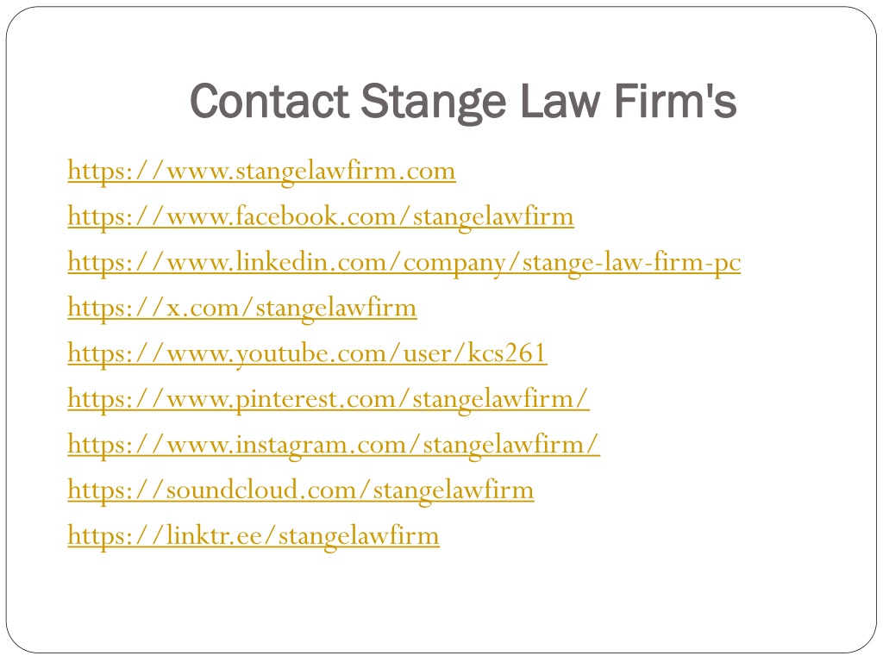Image resolution: width=883 pixels, height=662 pixels.
Task: Open the linktr.ee/stangelawfirm link
Action: coord(254,536)
